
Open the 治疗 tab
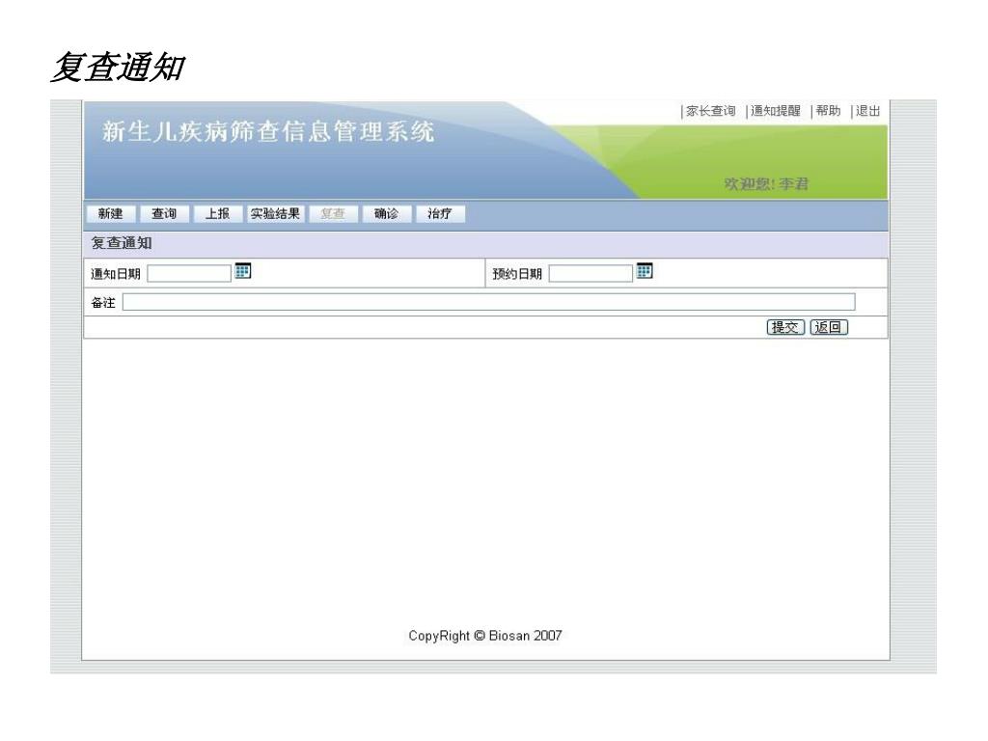pyautogui.click(x=440, y=213)
